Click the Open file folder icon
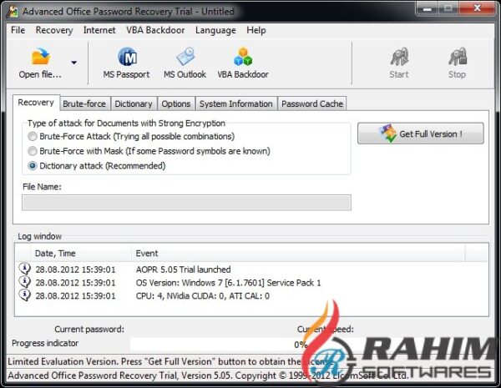The height and width of the screenshot is (388, 501). coord(41,57)
